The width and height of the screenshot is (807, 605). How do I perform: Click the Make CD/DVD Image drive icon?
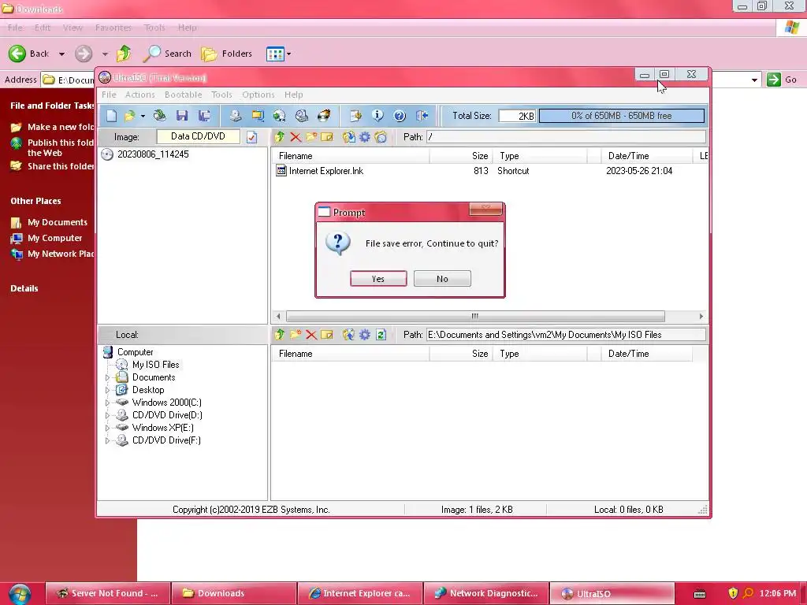235,116
